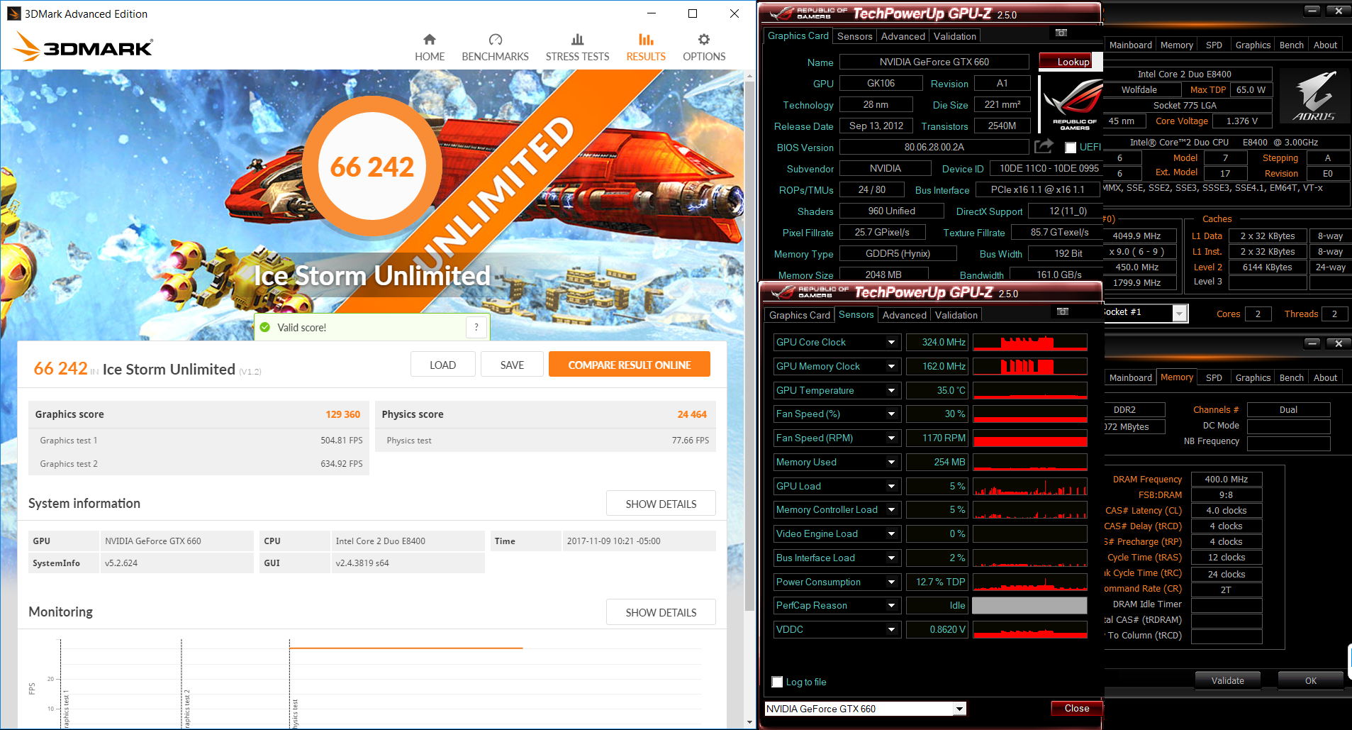Show details for Monitoring section
Image resolution: width=1352 pixels, height=730 pixels.
coord(661,612)
